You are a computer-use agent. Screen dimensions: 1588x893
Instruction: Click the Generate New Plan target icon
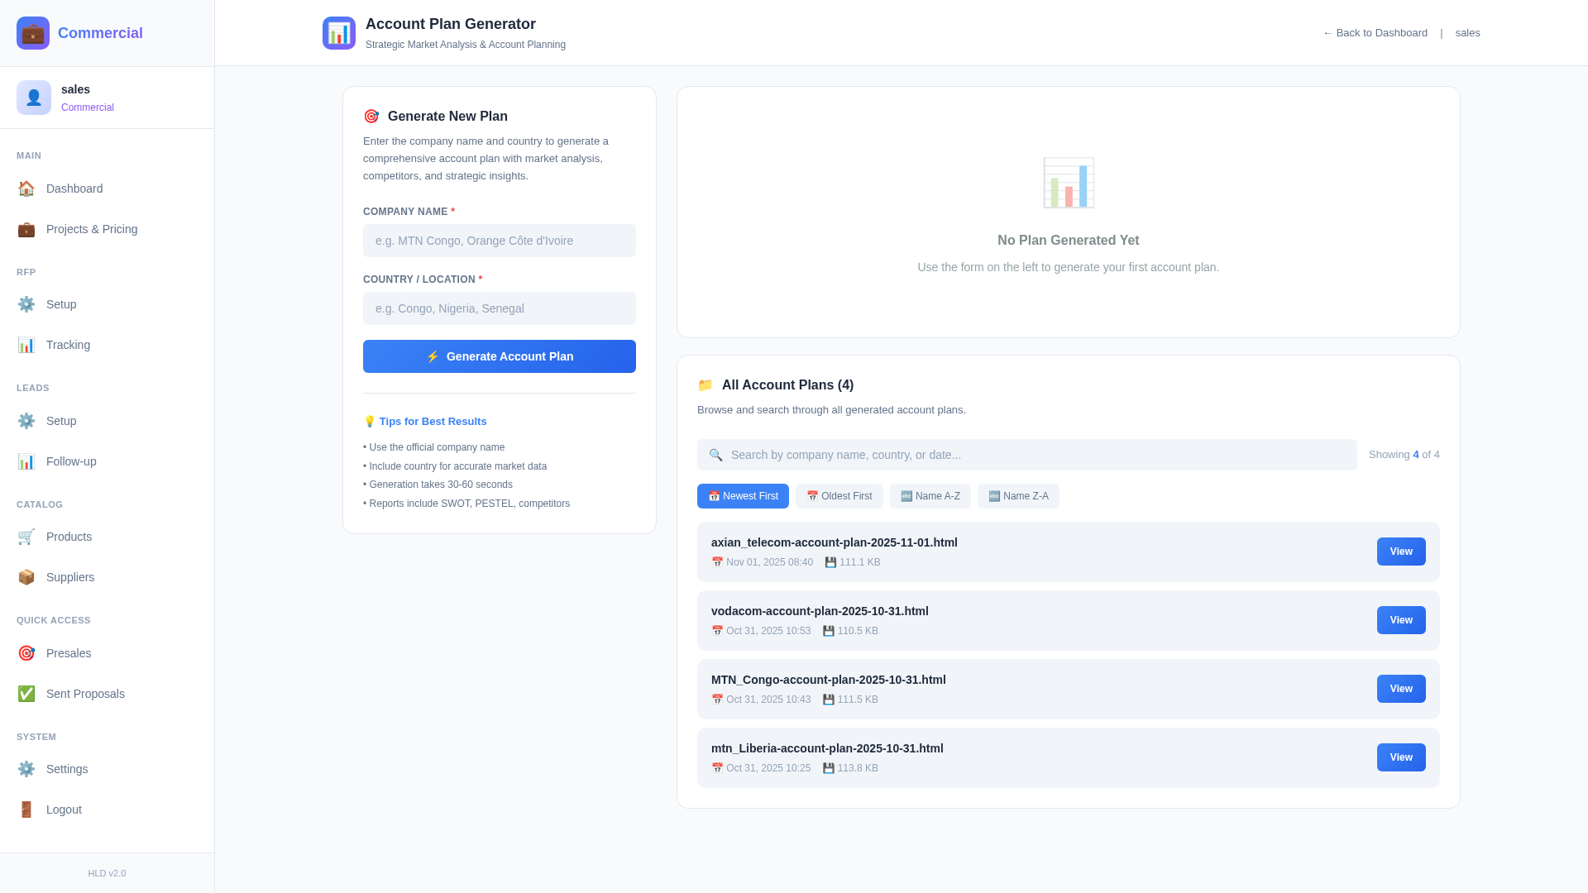(371, 117)
